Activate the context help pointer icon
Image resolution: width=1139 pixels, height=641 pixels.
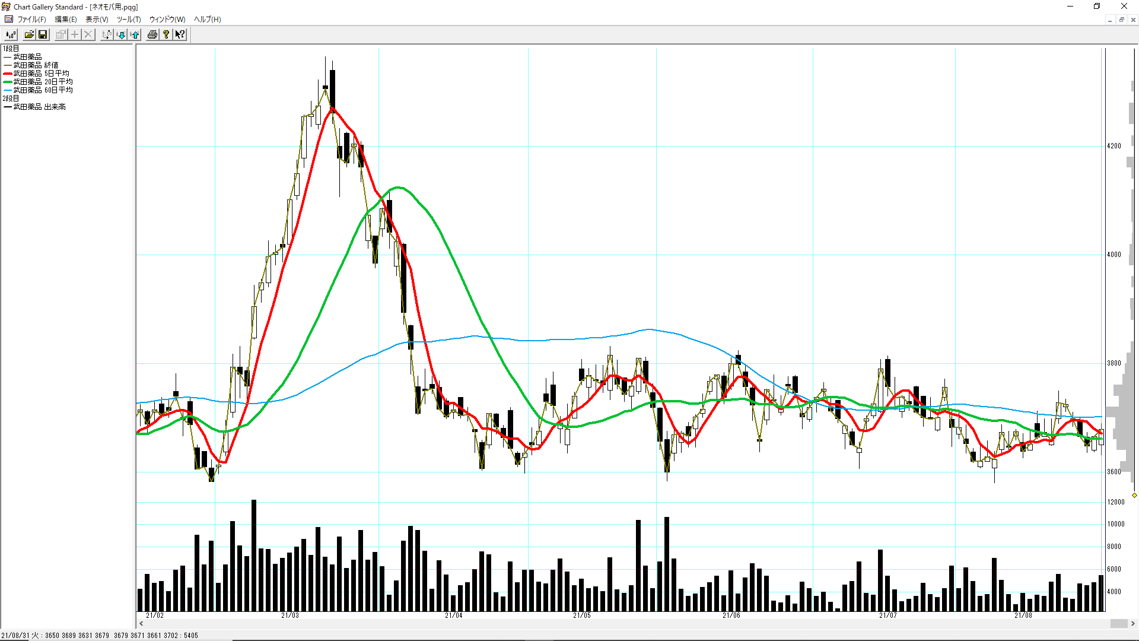(180, 34)
